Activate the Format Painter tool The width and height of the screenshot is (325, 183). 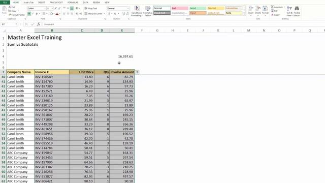click(17, 15)
